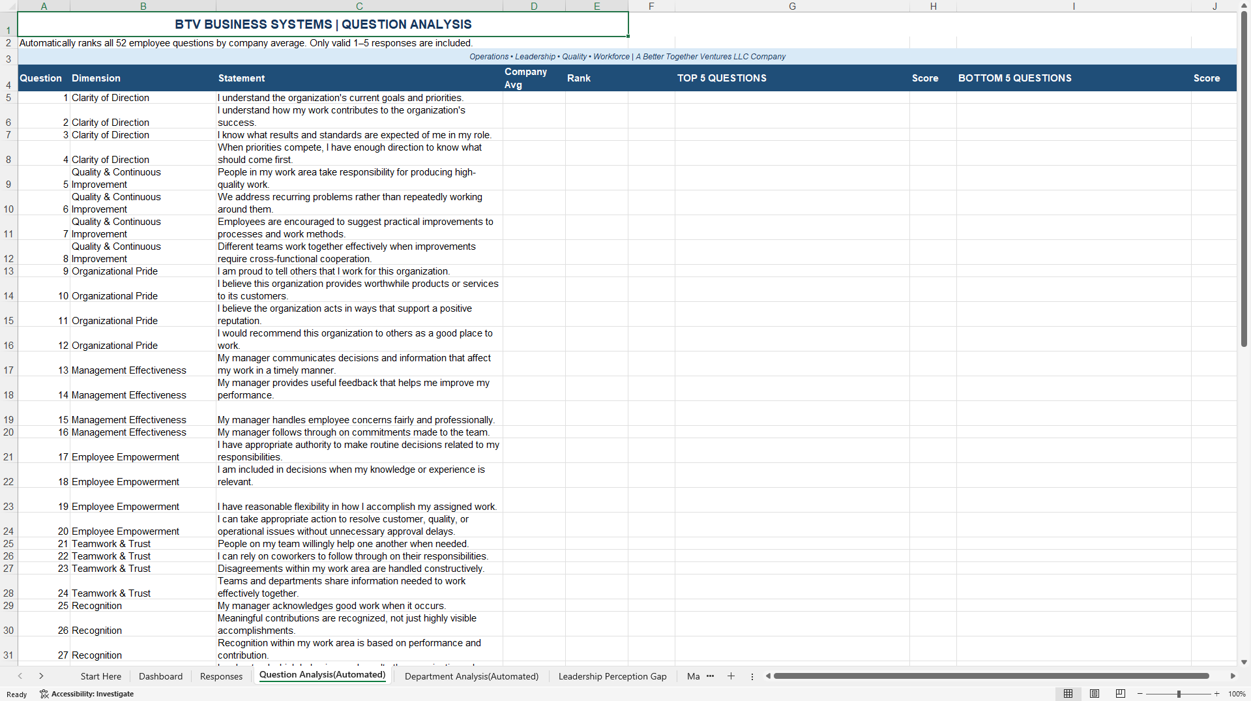This screenshot has width=1251, height=701.
Task: Select question 27 Recognition cell
Action: (x=143, y=649)
